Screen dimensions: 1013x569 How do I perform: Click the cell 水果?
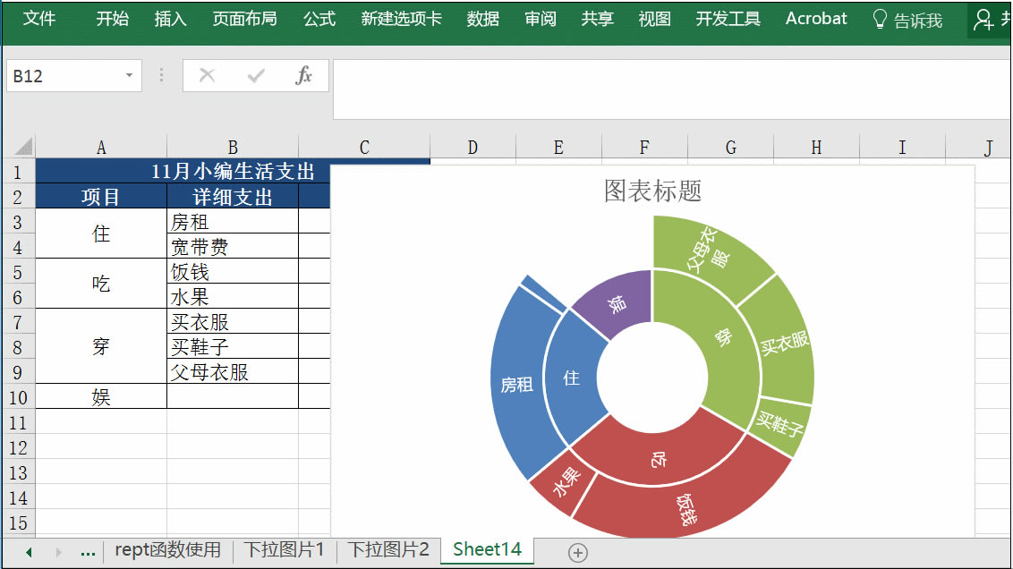(x=233, y=296)
